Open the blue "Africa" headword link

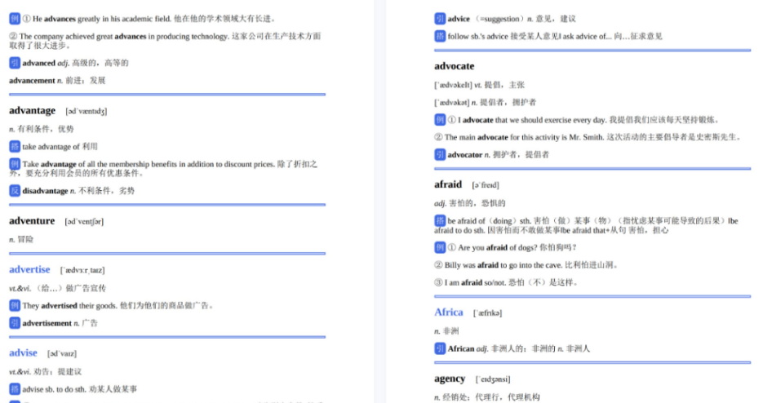coord(449,312)
